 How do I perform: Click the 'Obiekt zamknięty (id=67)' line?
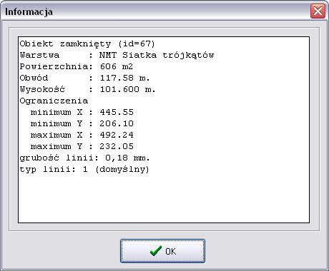87,44
